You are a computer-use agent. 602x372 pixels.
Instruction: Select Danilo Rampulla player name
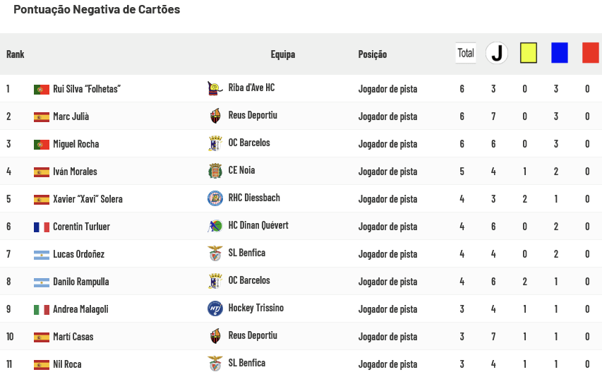81,282
